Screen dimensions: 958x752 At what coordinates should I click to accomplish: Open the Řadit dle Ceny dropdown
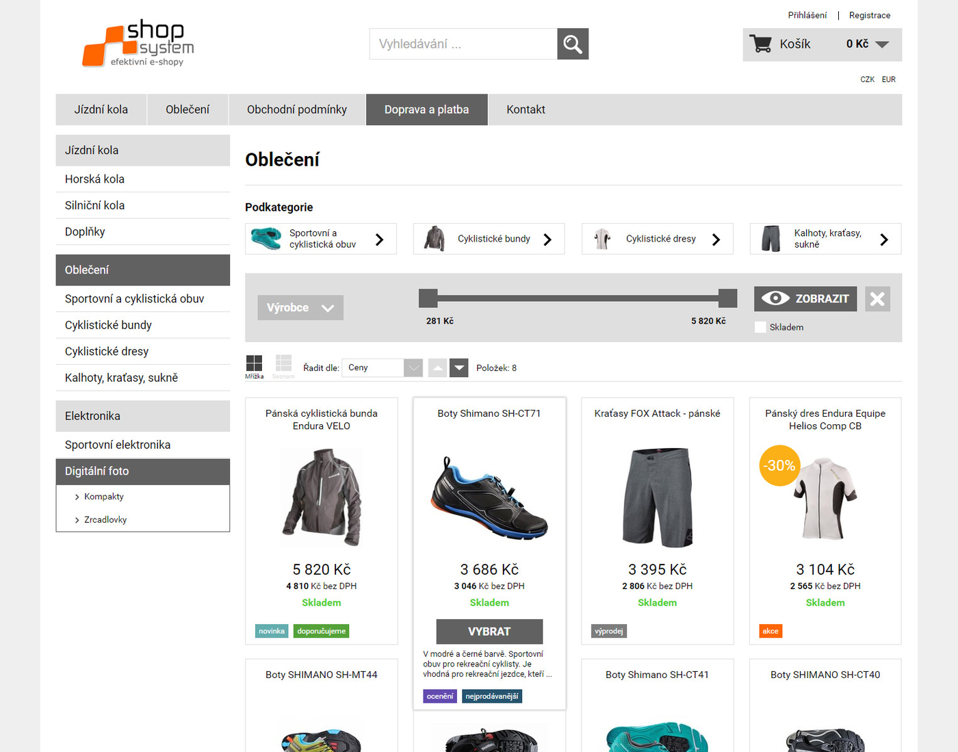383,368
